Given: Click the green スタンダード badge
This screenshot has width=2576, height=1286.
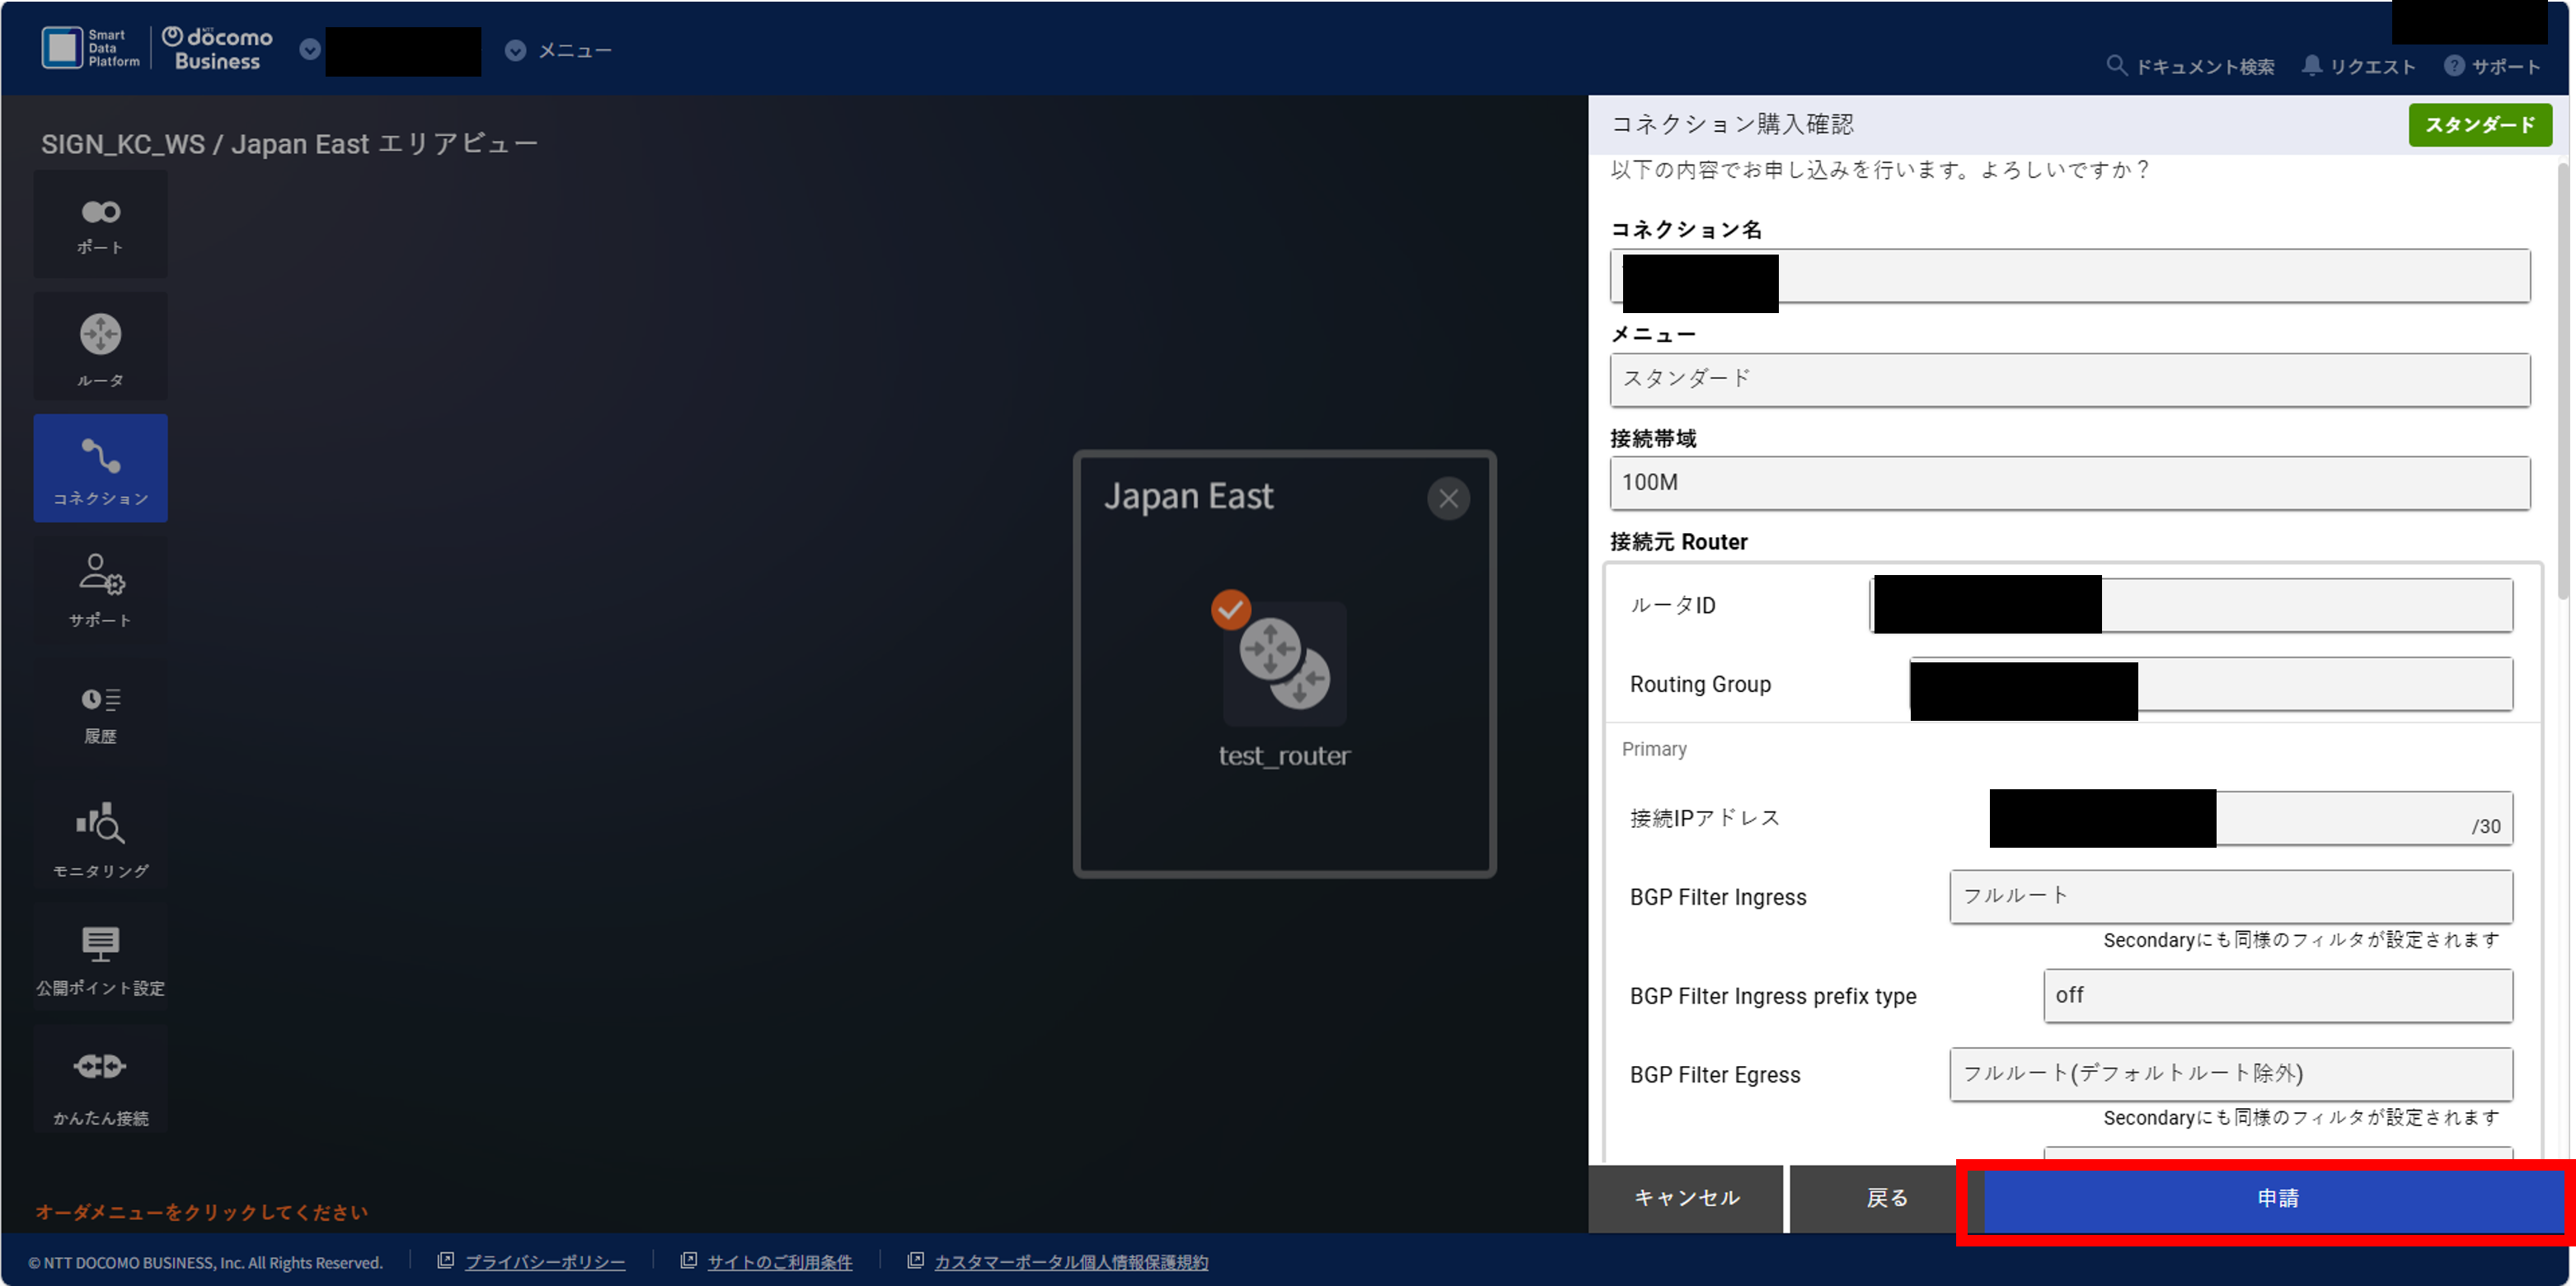Looking at the screenshot, I should tap(2480, 125).
